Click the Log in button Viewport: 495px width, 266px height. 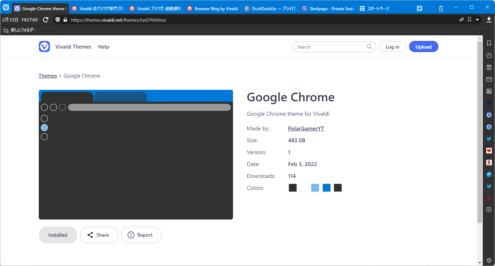click(x=393, y=47)
